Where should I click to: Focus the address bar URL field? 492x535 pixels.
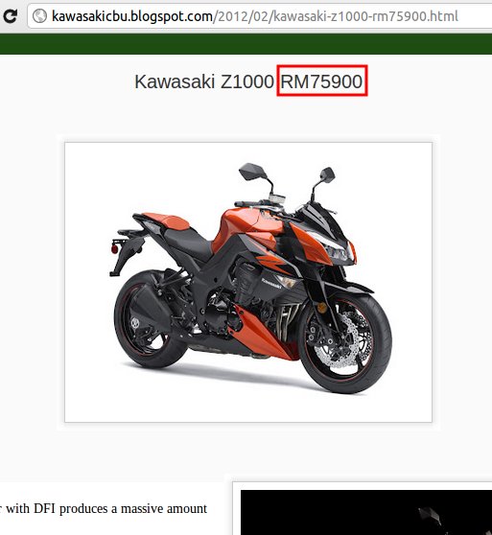point(260,16)
